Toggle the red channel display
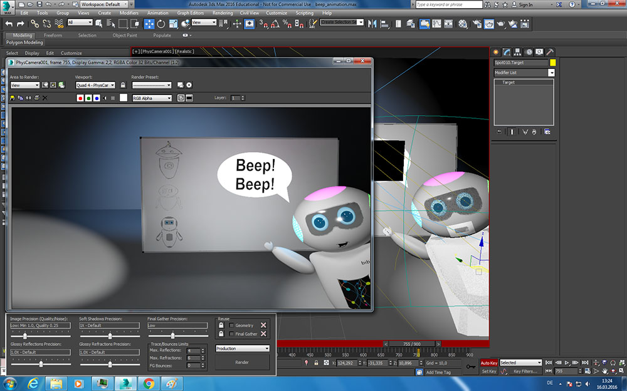 pos(80,98)
